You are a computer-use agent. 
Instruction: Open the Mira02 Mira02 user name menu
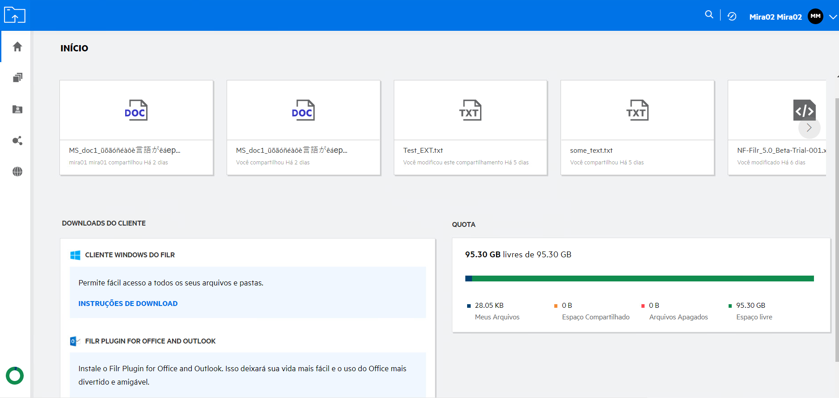775,17
